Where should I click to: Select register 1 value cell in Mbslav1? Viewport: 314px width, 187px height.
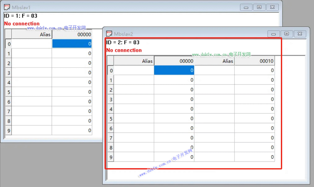click(x=72, y=53)
